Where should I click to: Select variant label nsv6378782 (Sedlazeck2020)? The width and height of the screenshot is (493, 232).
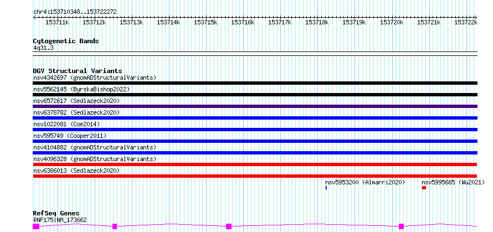(x=76, y=112)
